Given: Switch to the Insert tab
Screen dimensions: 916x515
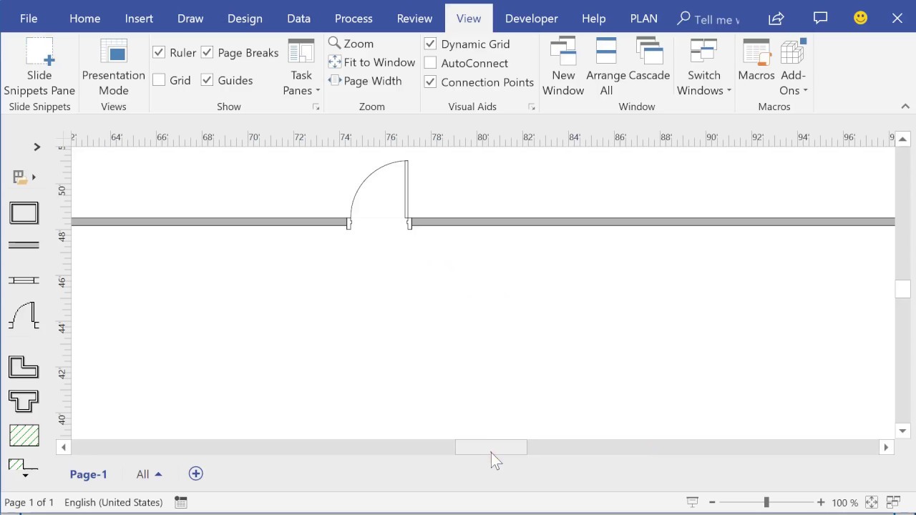Looking at the screenshot, I should tap(139, 19).
